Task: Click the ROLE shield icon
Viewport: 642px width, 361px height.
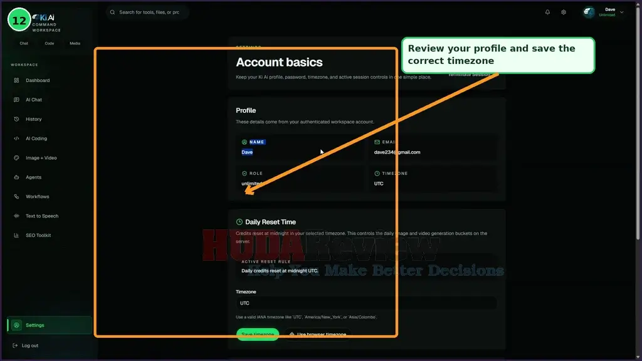Action: click(245, 174)
